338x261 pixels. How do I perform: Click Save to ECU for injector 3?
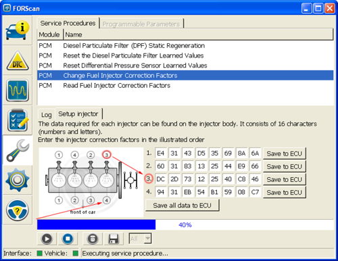pos(284,180)
